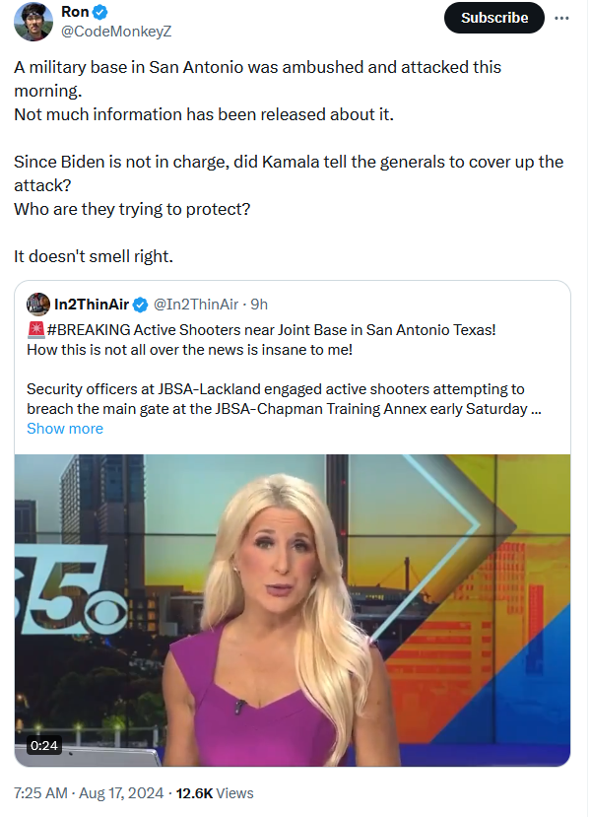This screenshot has width=591, height=817.
Task: Open the quoted post body text
Action: point(285,370)
